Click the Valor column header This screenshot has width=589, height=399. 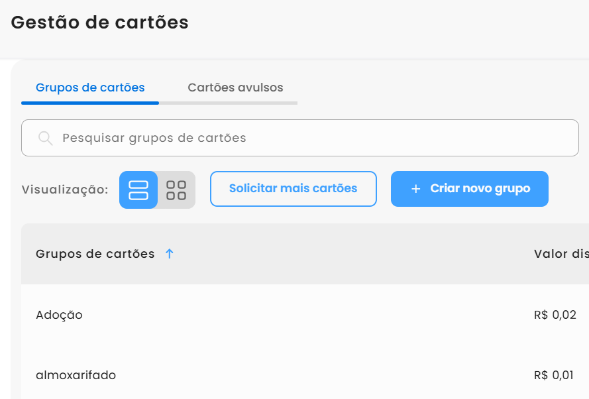(561, 254)
